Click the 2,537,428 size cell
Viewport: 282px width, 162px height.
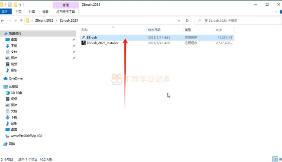coord(224,43)
